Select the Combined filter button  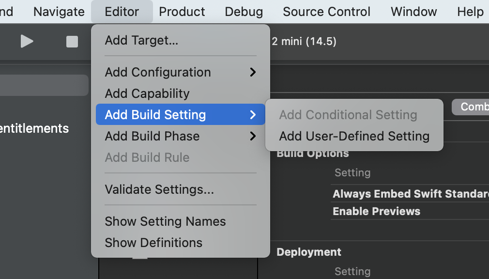[x=472, y=107]
